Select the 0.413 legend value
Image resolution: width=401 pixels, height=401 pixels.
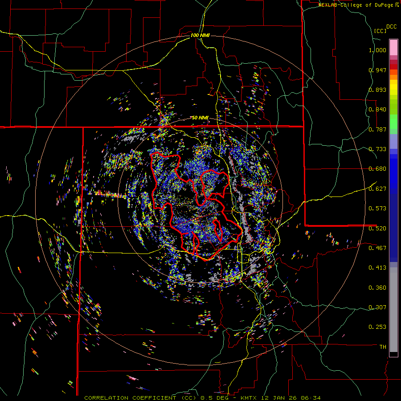(x=377, y=268)
